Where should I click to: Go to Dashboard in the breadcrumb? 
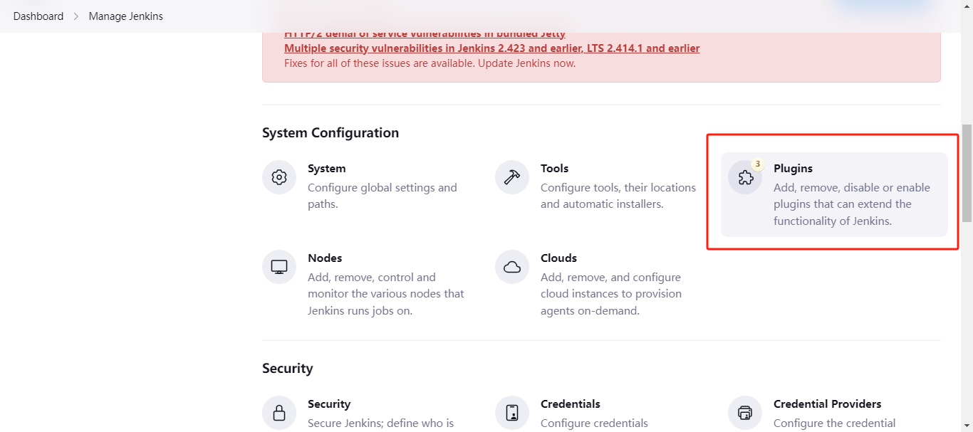(x=38, y=16)
